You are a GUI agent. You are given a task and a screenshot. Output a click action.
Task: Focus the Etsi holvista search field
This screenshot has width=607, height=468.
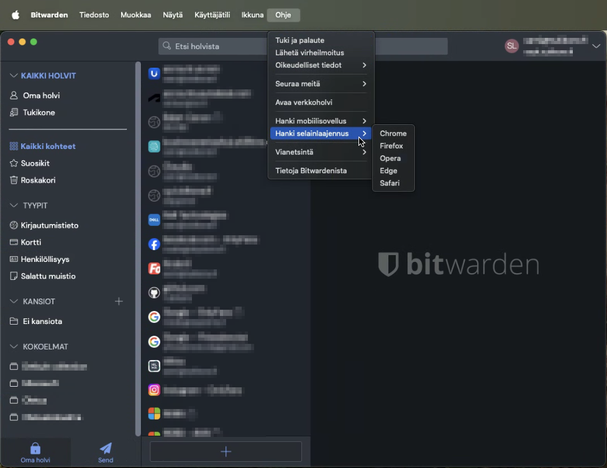tap(303, 47)
